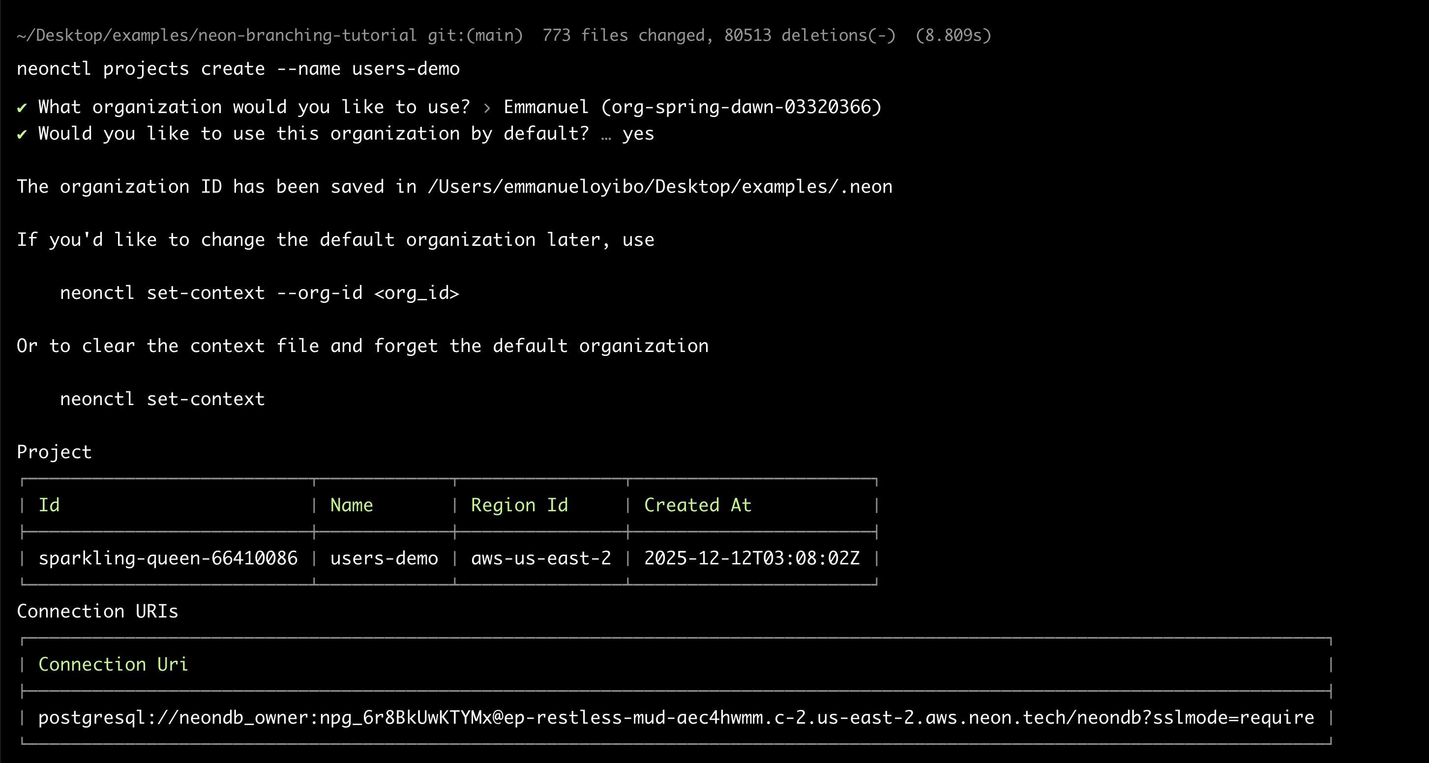Click the Project section heading
This screenshot has width=1429, height=763.
(x=54, y=452)
